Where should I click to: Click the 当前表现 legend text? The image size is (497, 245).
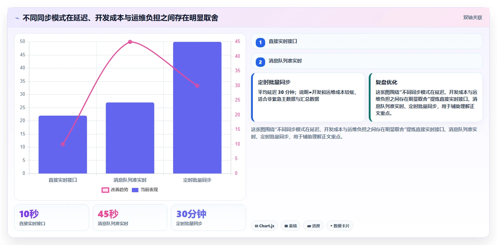tap(149, 190)
